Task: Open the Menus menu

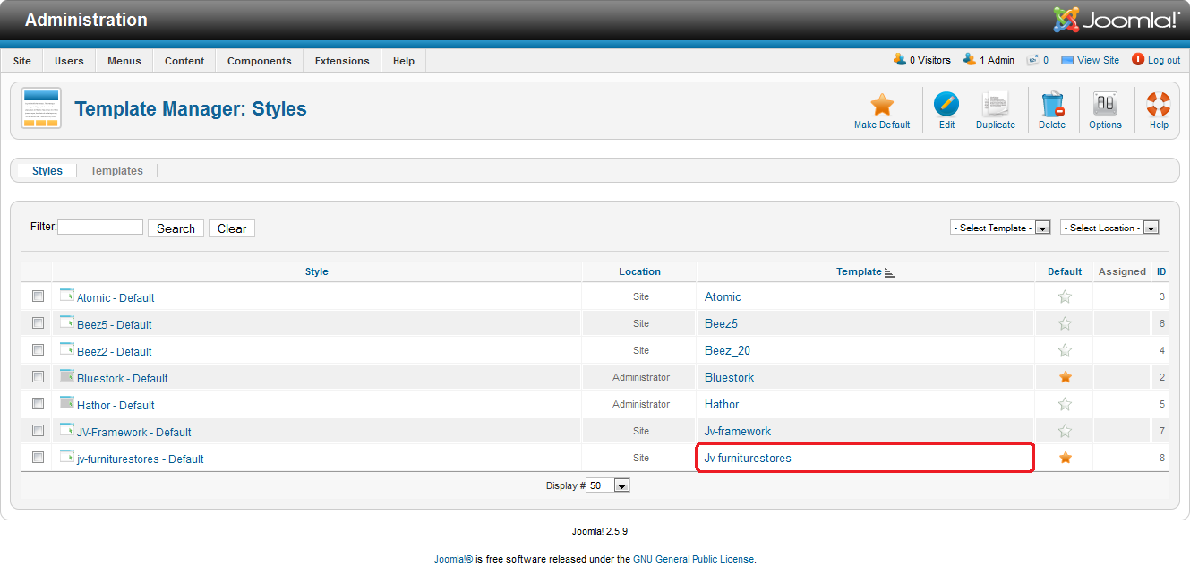Action: click(x=124, y=61)
